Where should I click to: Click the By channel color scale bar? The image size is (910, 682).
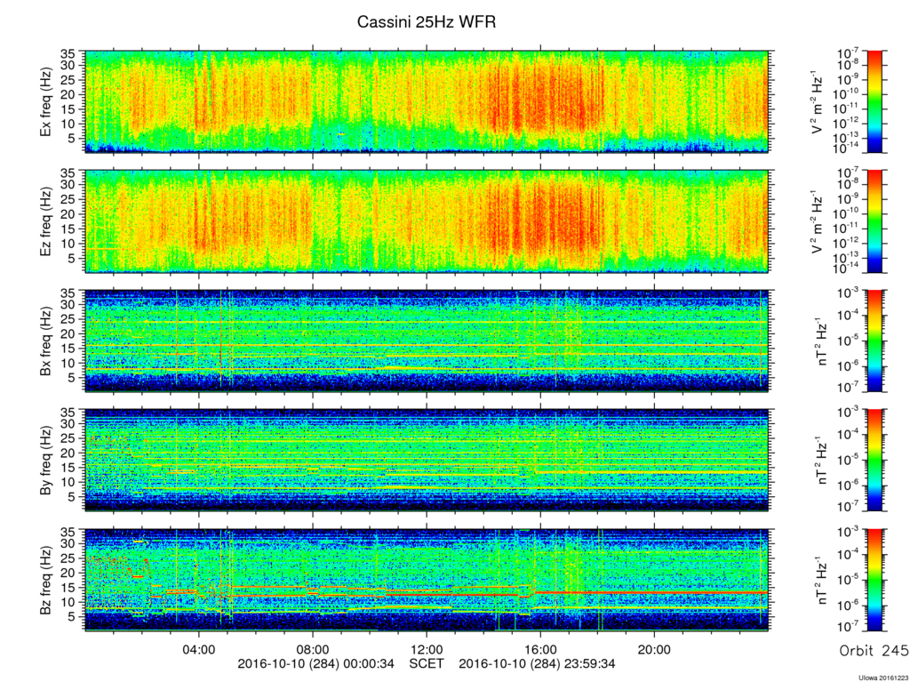coord(874,460)
